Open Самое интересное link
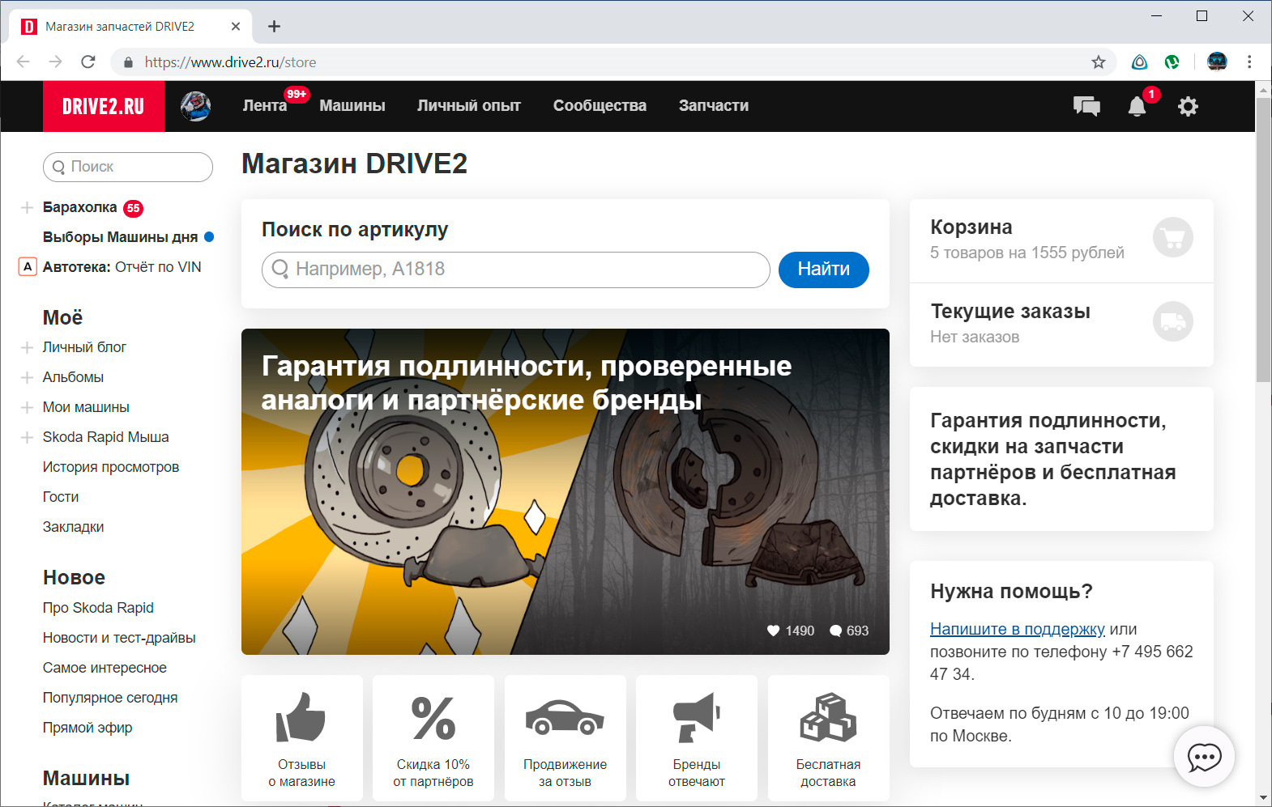Screen dimensions: 1272x807 click(105, 668)
